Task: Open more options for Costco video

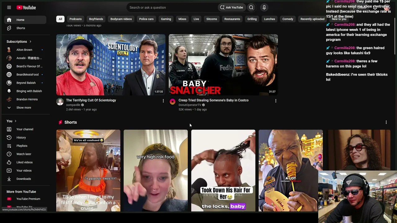Action: coord(276,101)
